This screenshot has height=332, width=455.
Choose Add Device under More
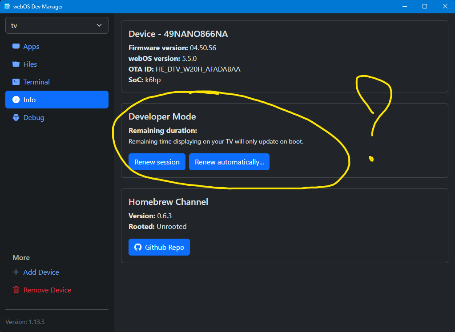tap(41, 272)
